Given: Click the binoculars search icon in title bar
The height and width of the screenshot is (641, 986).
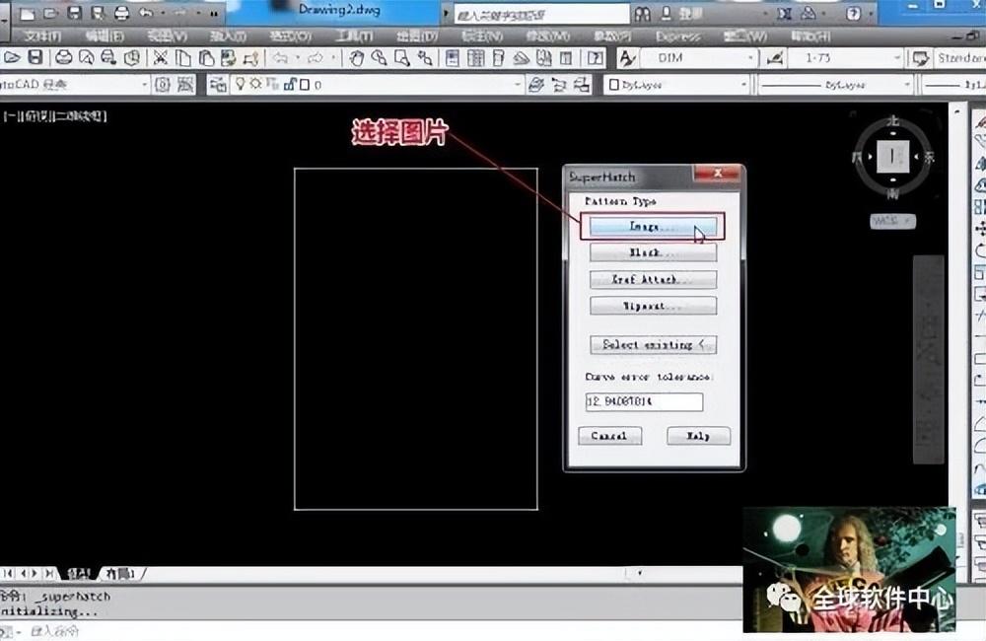Looking at the screenshot, I should tap(642, 13).
